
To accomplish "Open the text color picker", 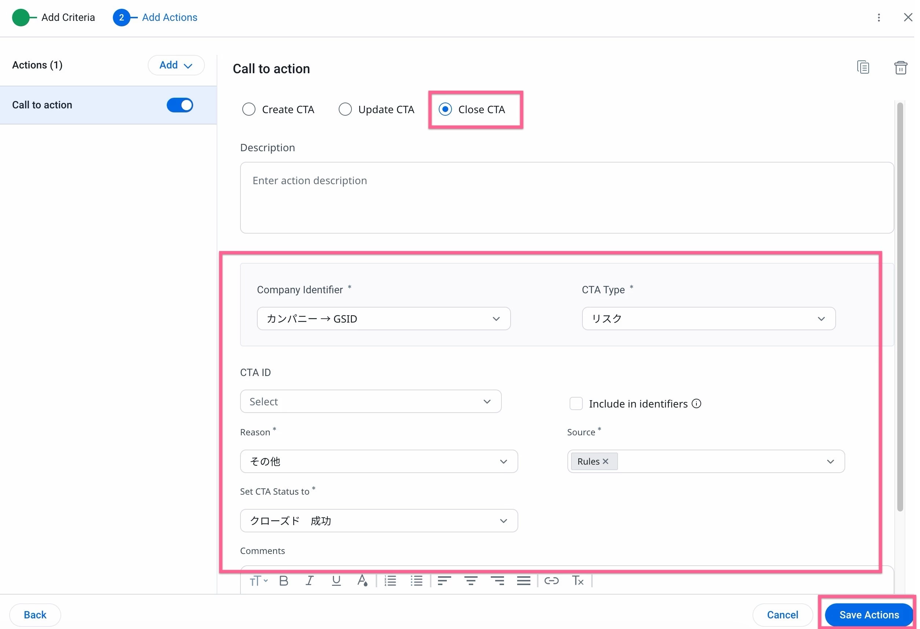I will click(362, 581).
